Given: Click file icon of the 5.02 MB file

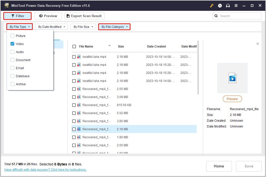Looking at the screenshot, I should pos(79,113).
